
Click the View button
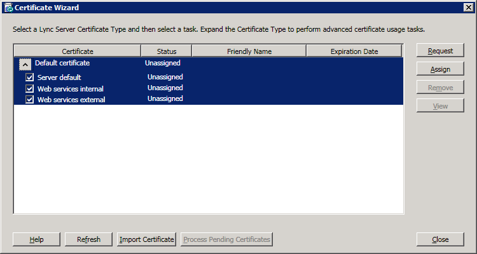(440, 106)
